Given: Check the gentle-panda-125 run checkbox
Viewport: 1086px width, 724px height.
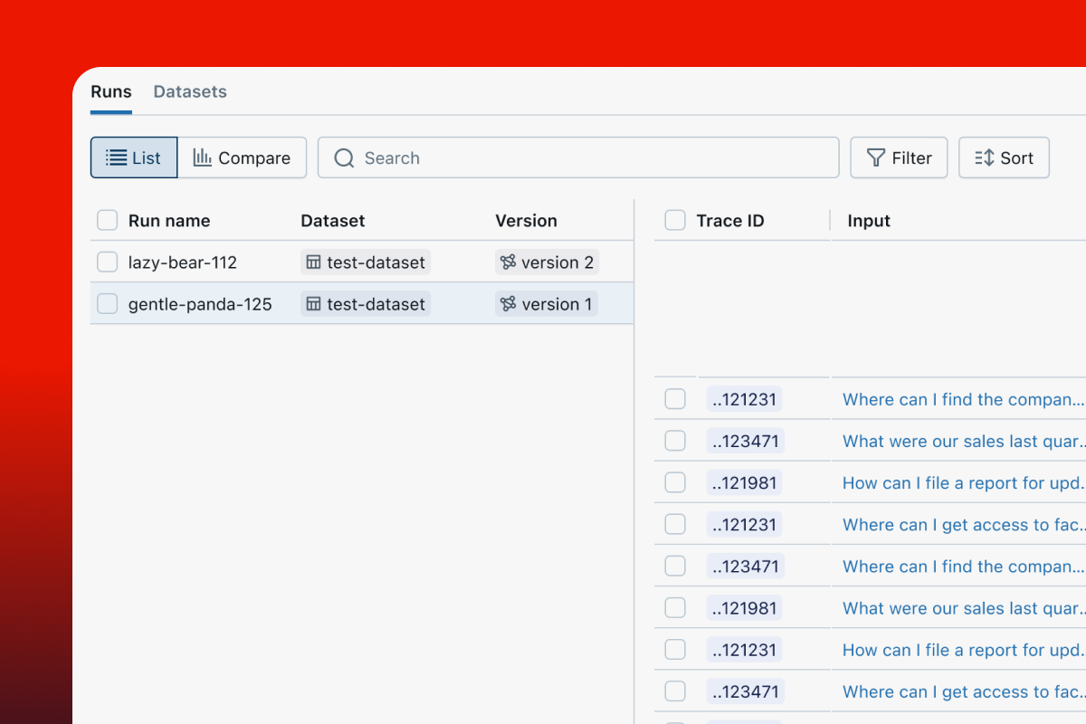Looking at the screenshot, I should (108, 304).
